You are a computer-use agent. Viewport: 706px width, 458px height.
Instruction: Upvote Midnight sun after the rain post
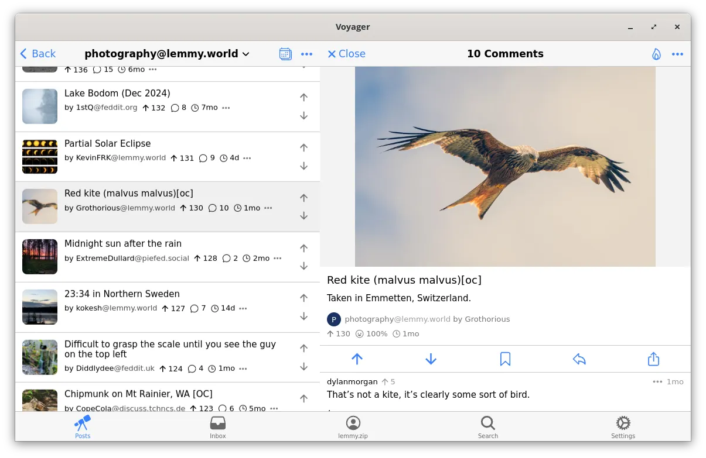pos(303,248)
